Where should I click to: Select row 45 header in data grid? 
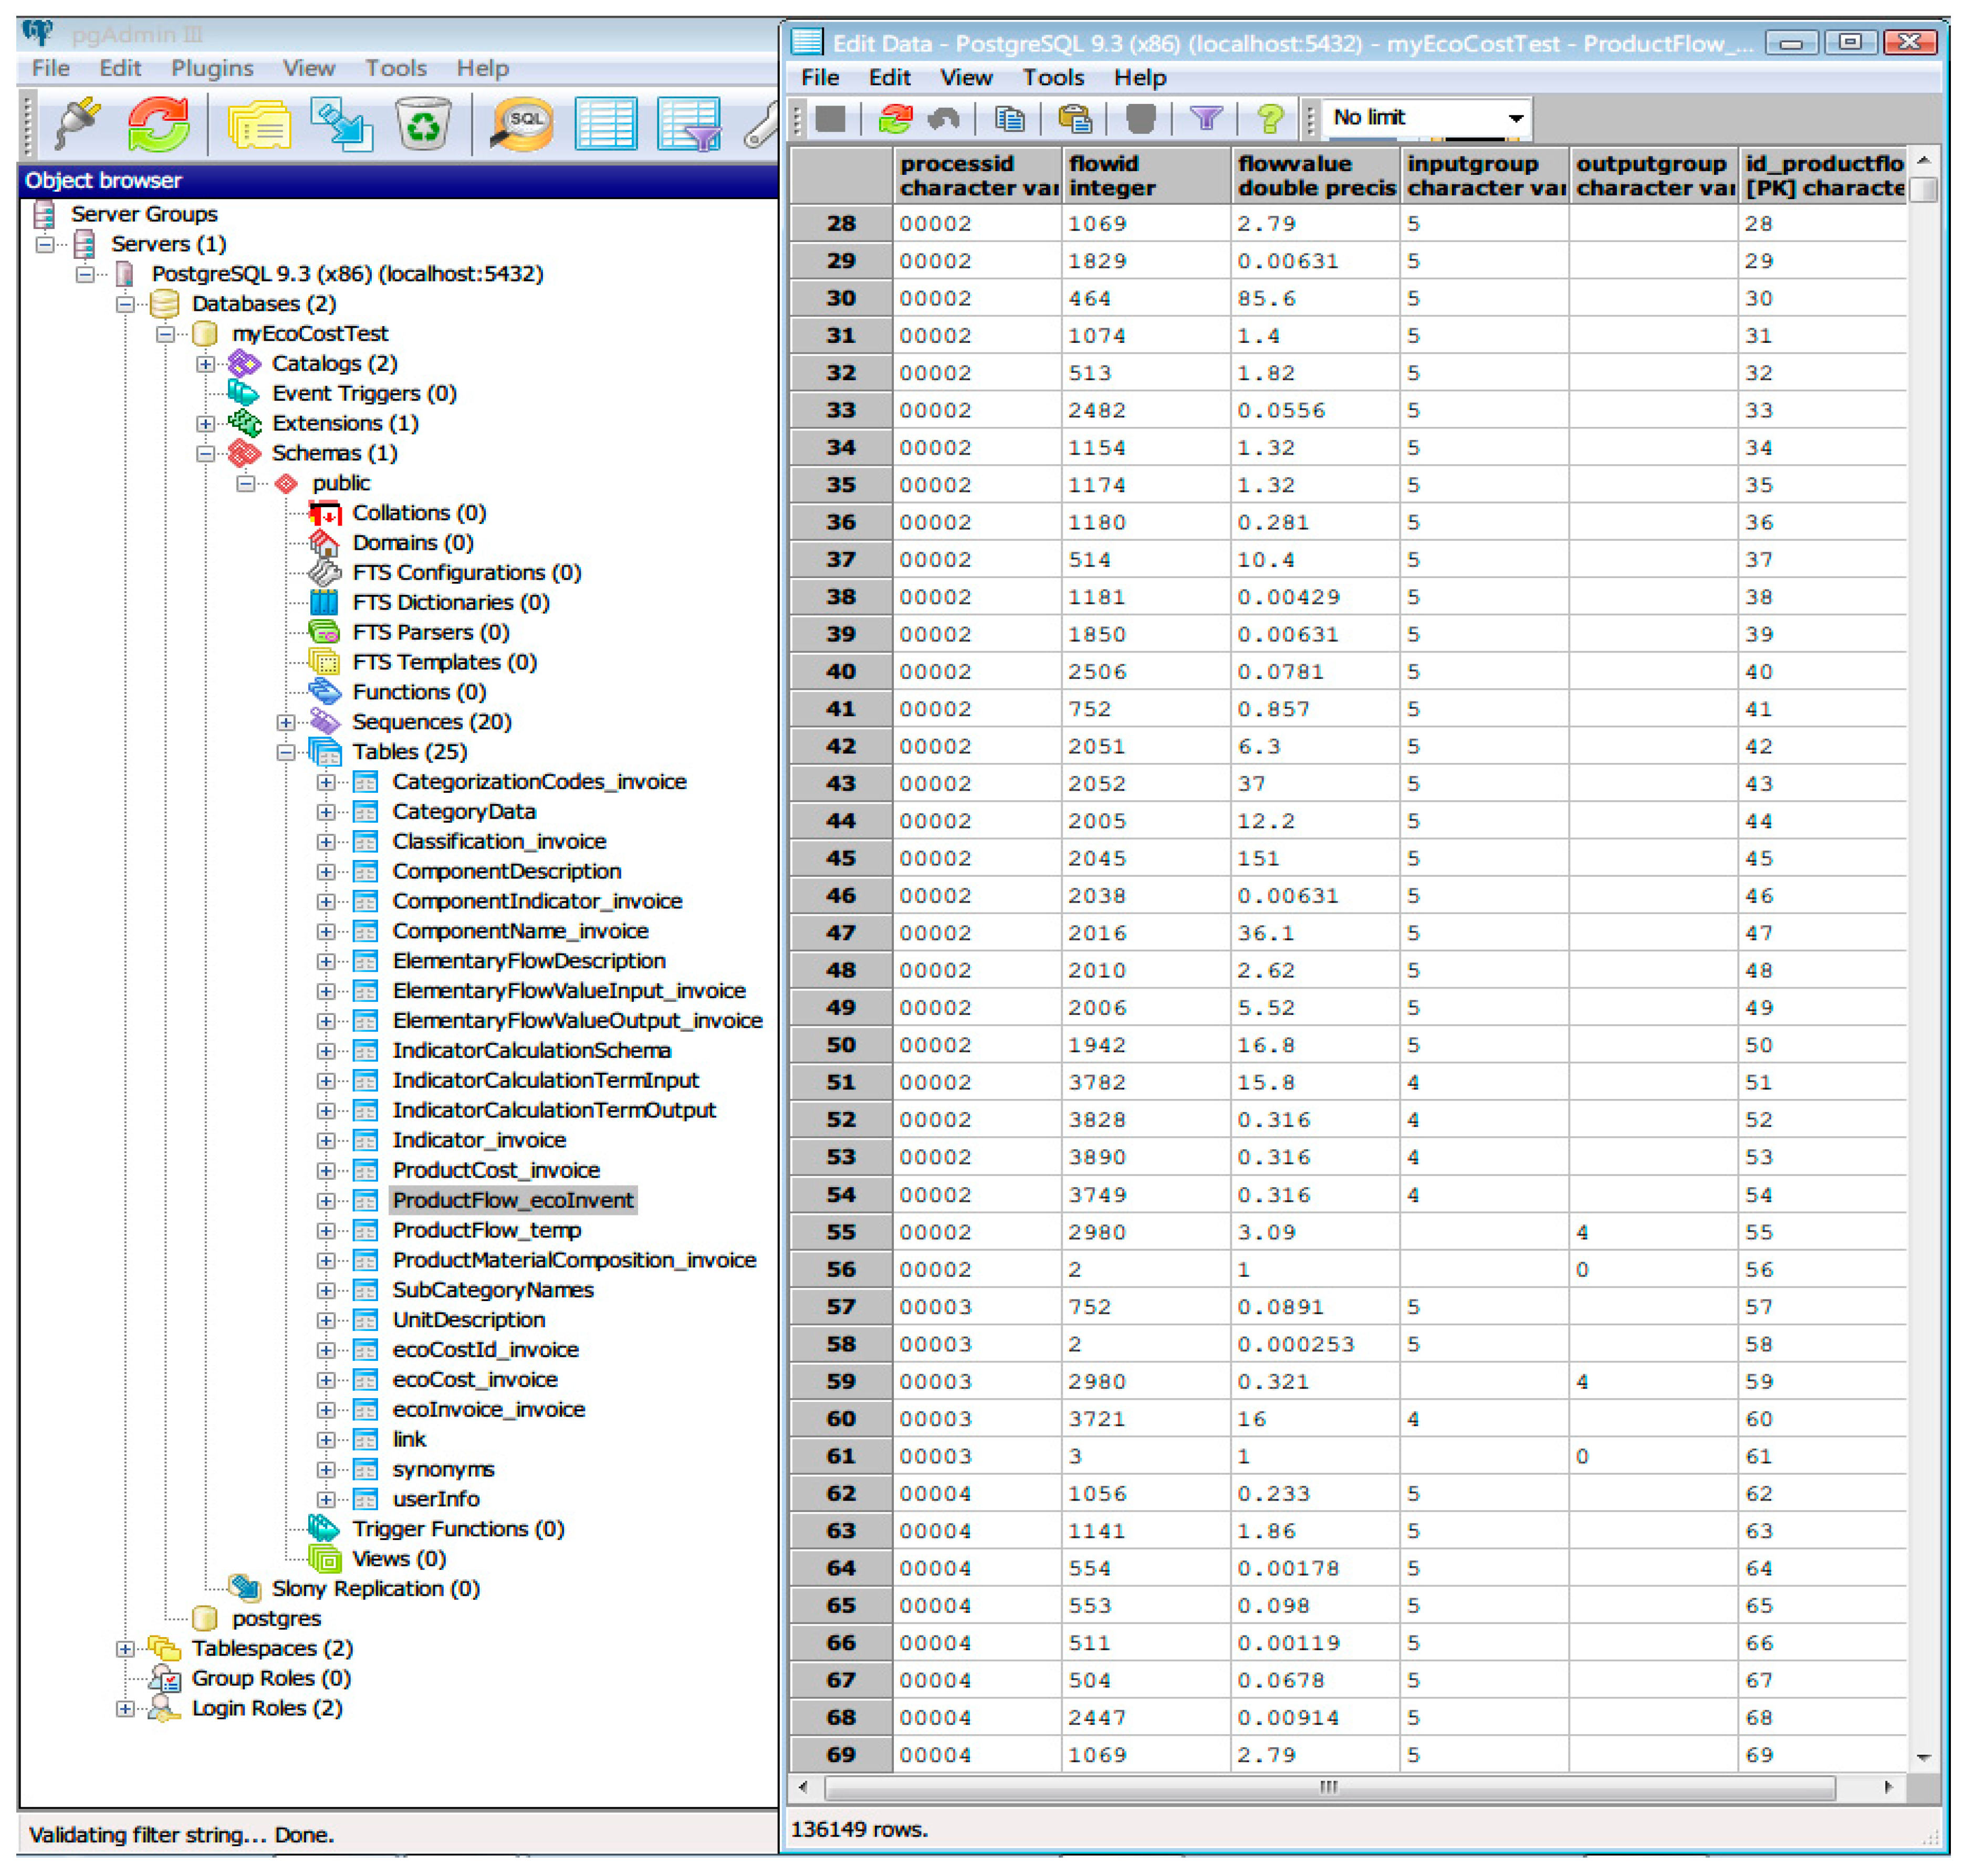[840, 859]
